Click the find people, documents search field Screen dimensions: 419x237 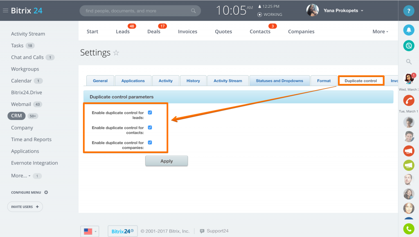click(140, 11)
